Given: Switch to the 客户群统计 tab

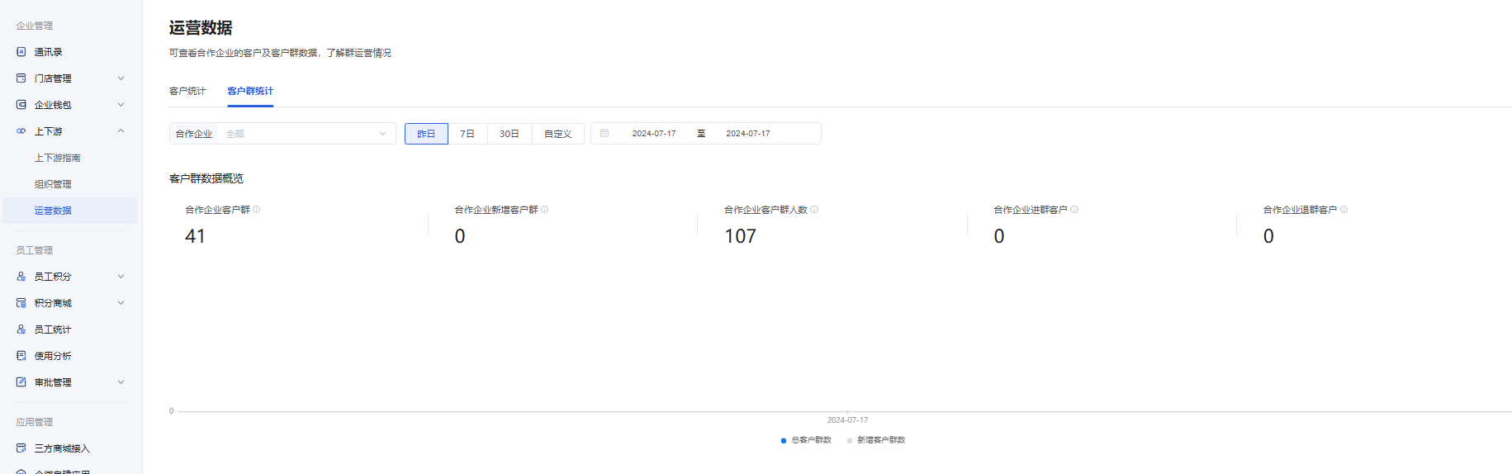Looking at the screenshot, I should pos(250,91).
